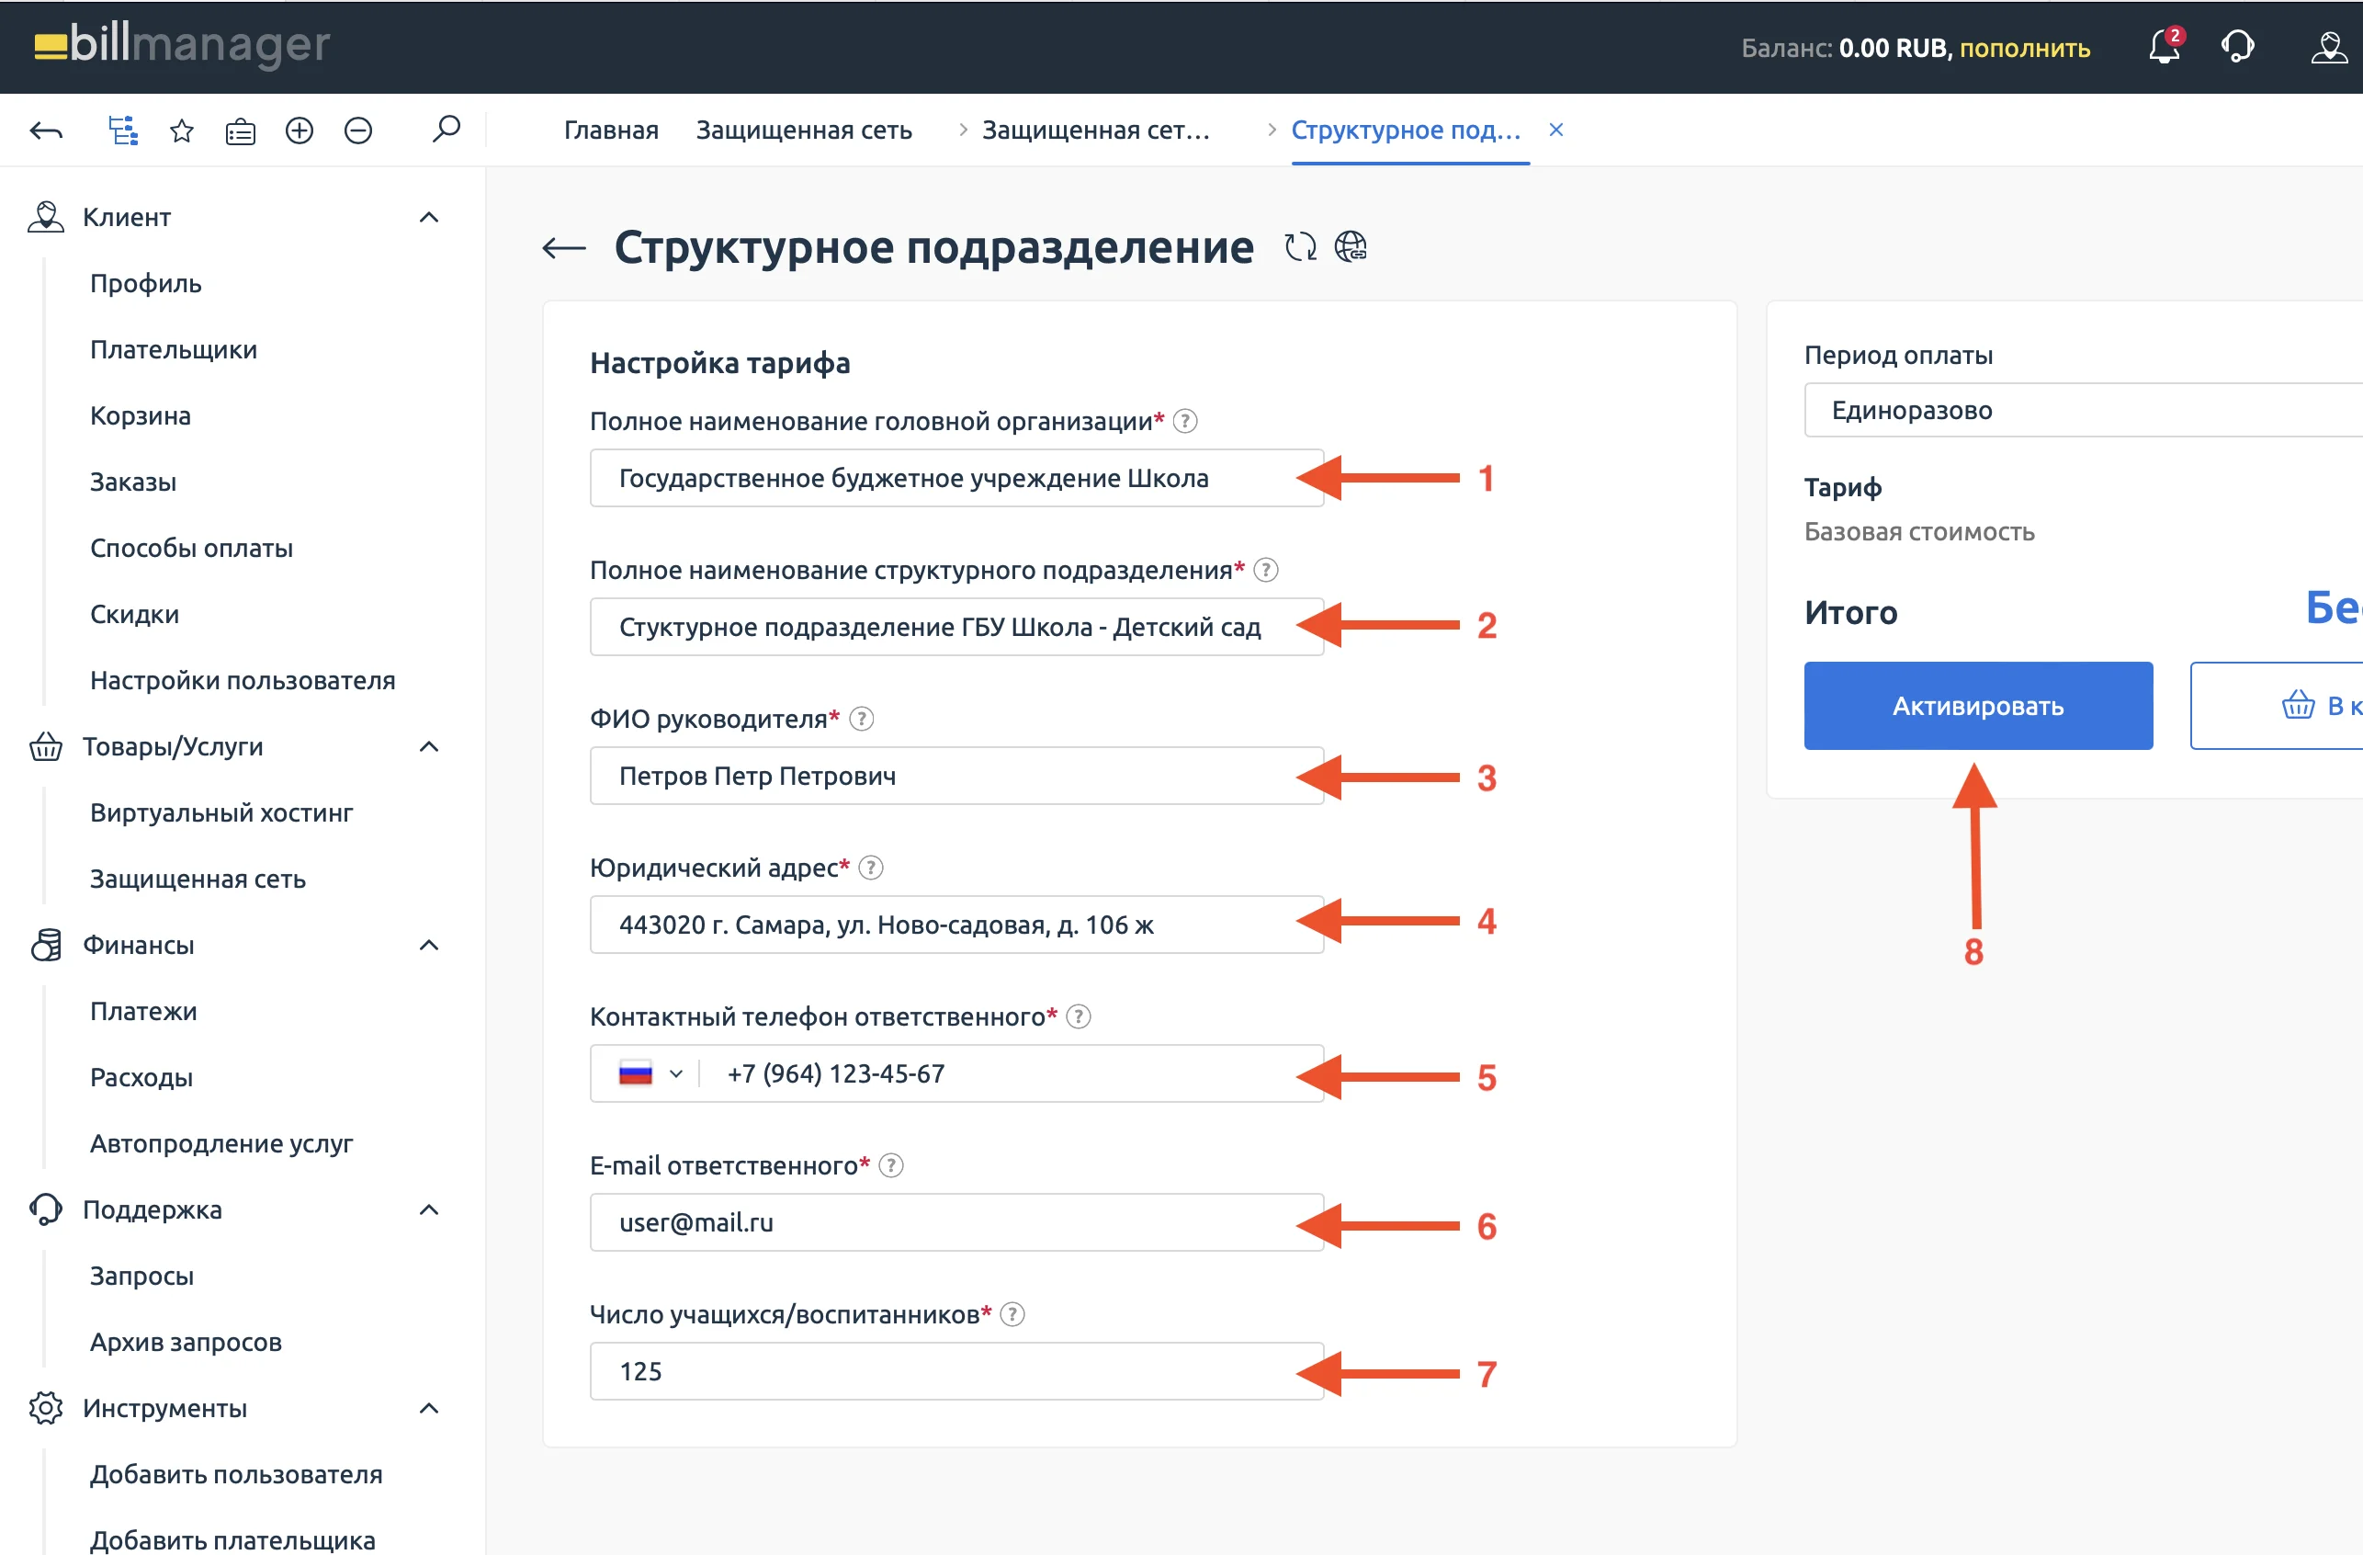Go back using arrow beside page title

(564, 247)
